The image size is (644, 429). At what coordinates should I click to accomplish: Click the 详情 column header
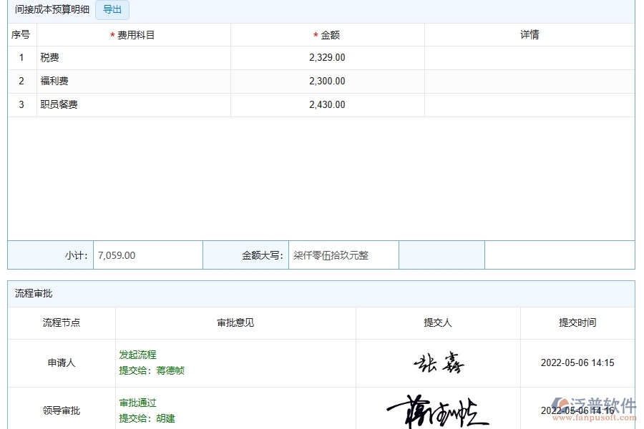(529, 34)
